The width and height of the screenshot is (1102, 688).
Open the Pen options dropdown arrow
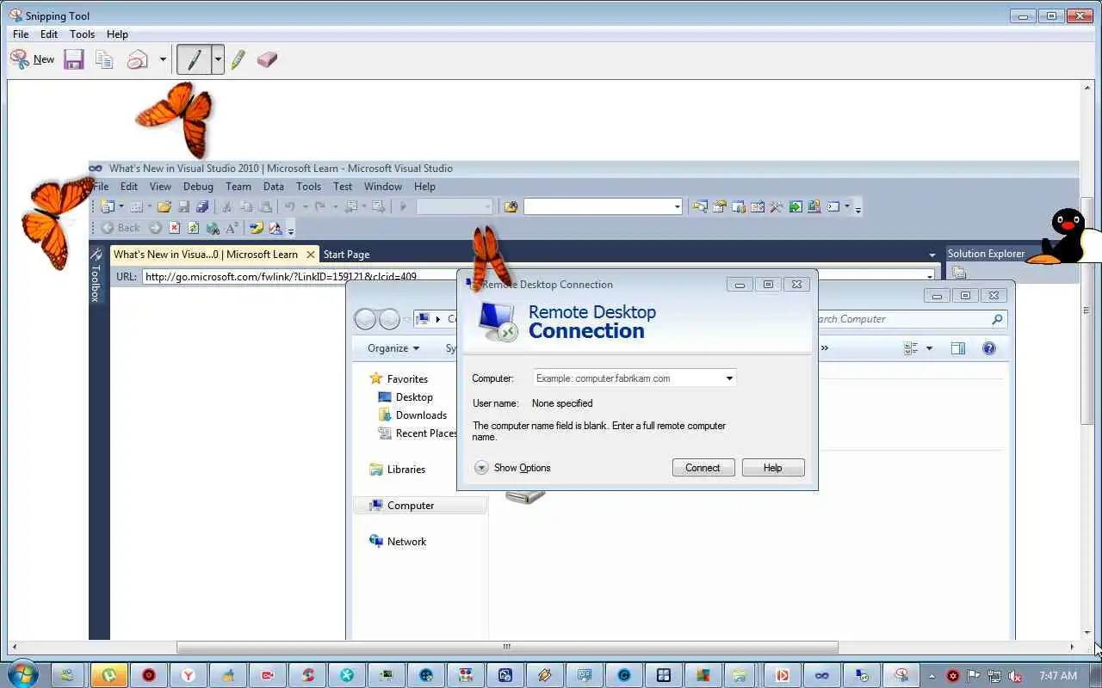tap(218, 59)
